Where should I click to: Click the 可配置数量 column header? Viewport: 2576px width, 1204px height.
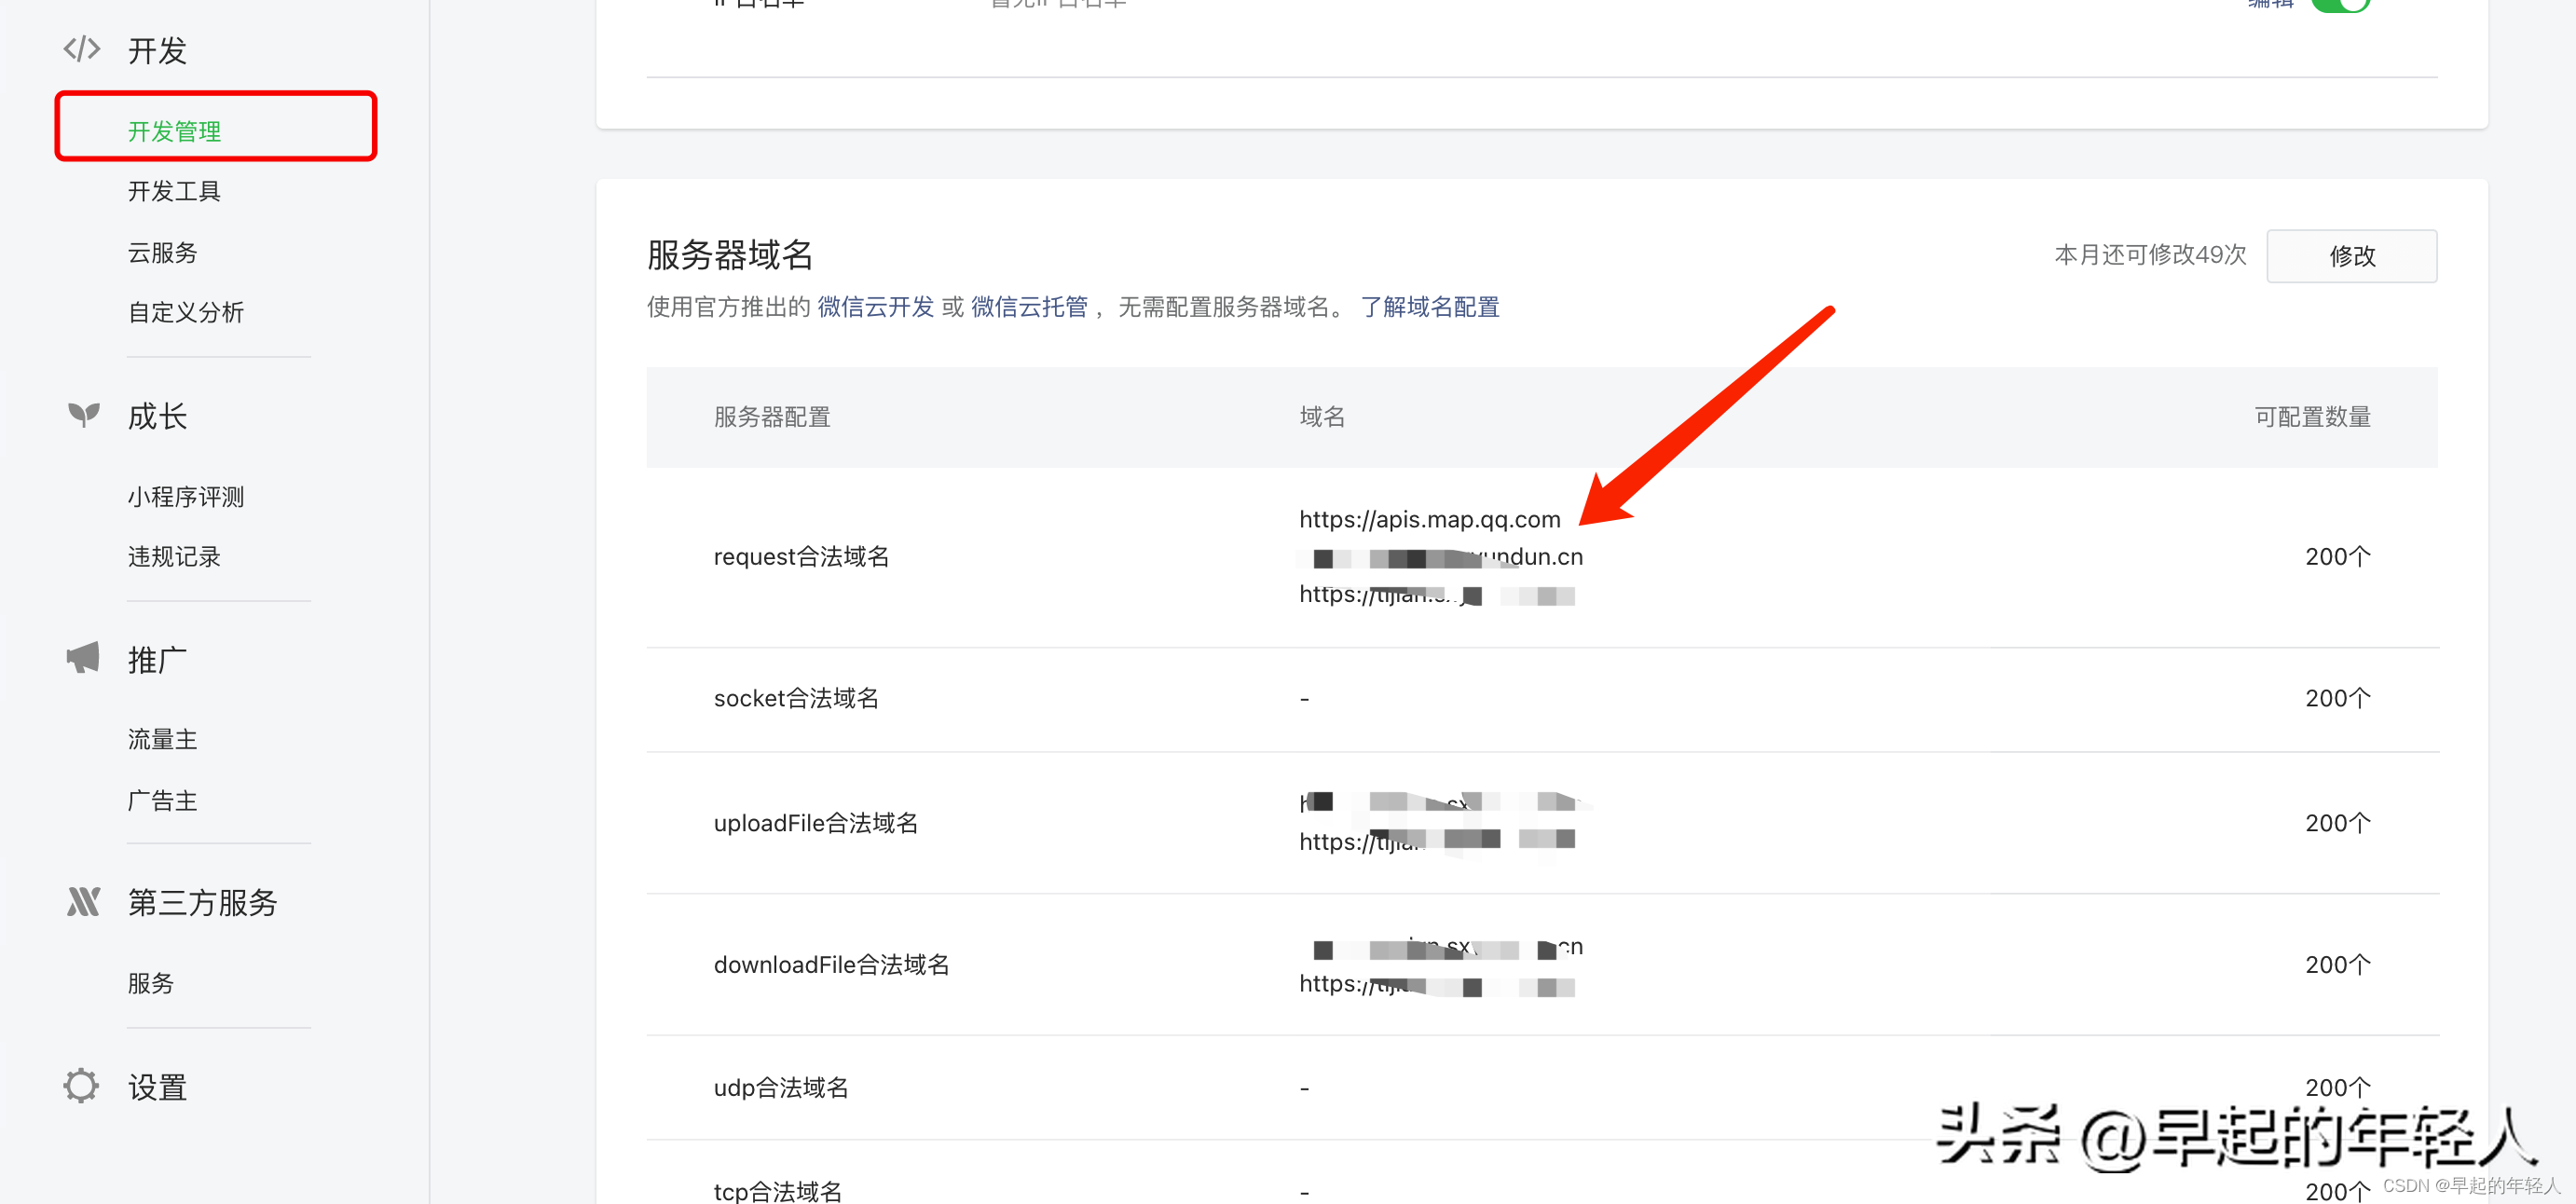pos(2312,417)
